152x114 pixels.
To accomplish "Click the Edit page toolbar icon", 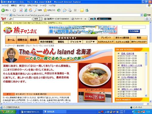I will click(x=75, y=10).
